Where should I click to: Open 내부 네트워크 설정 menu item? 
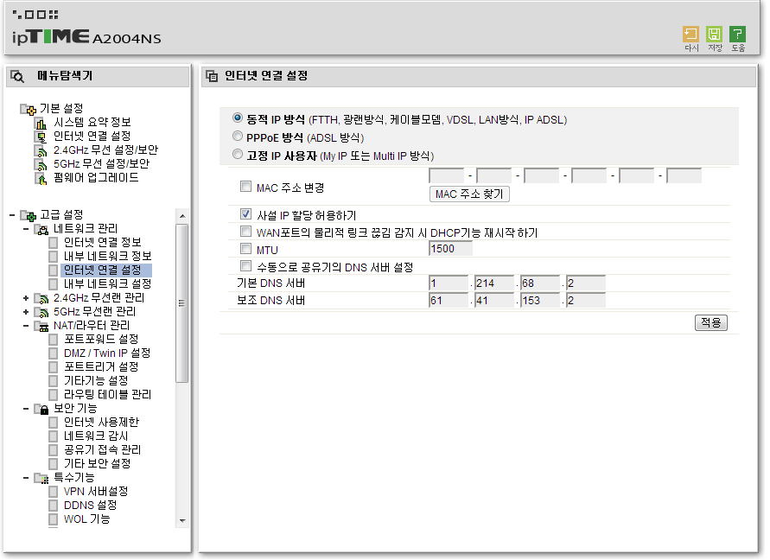(x=107, y=284)
